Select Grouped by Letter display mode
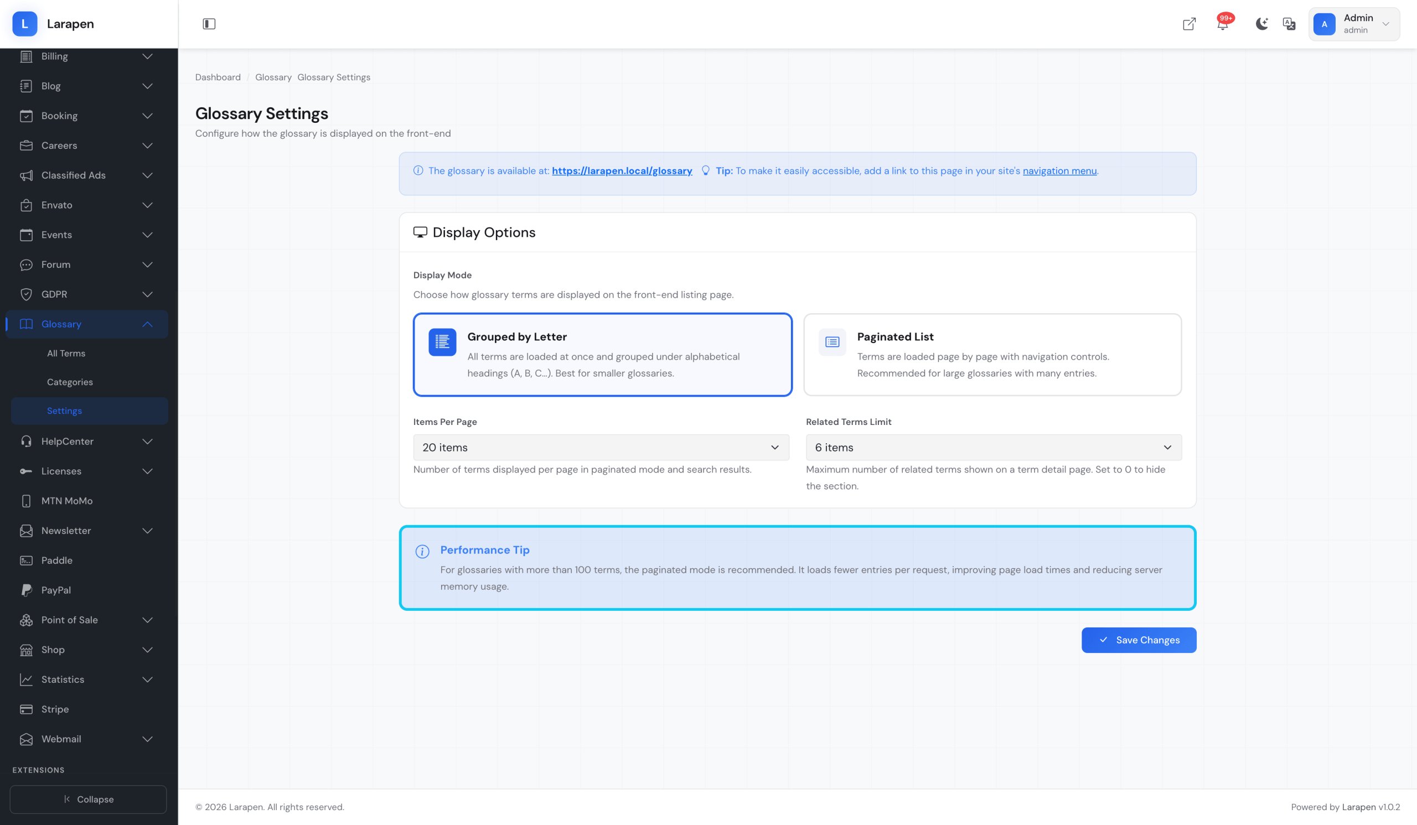Image resolution: width=1417 pixels, height=825 pixels. [x=602, y=355]
